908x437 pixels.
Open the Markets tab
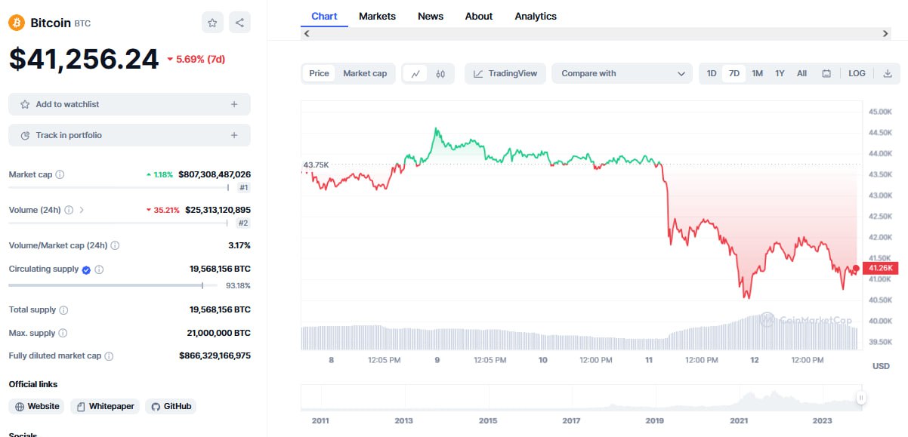pyautogui.click(x=377, y=16)
